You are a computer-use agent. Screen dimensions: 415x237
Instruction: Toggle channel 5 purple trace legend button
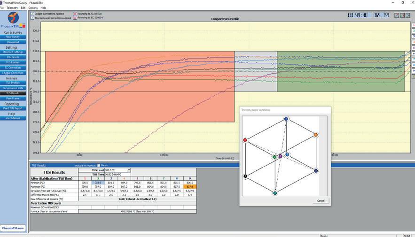tap(414, 48)
